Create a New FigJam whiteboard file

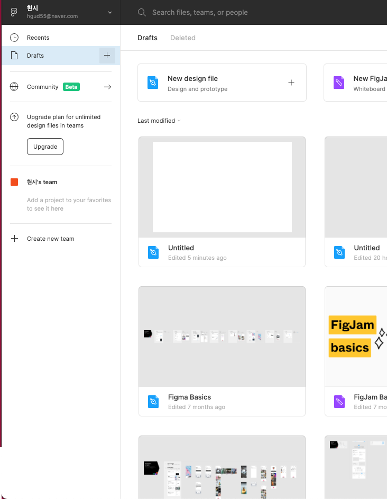pyautogui.click(x=355, y=83)
